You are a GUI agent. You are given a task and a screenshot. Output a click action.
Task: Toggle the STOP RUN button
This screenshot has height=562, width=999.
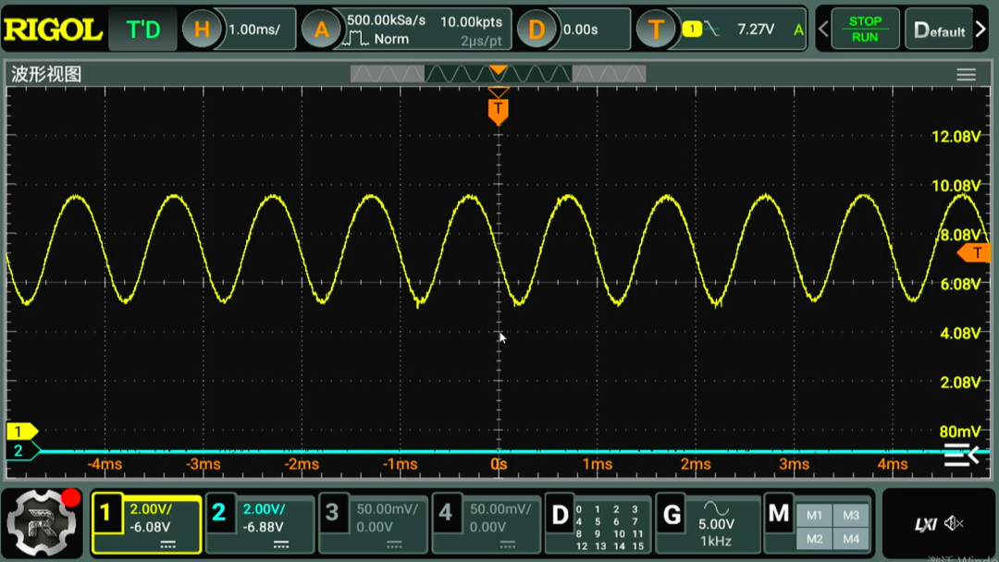865,30
